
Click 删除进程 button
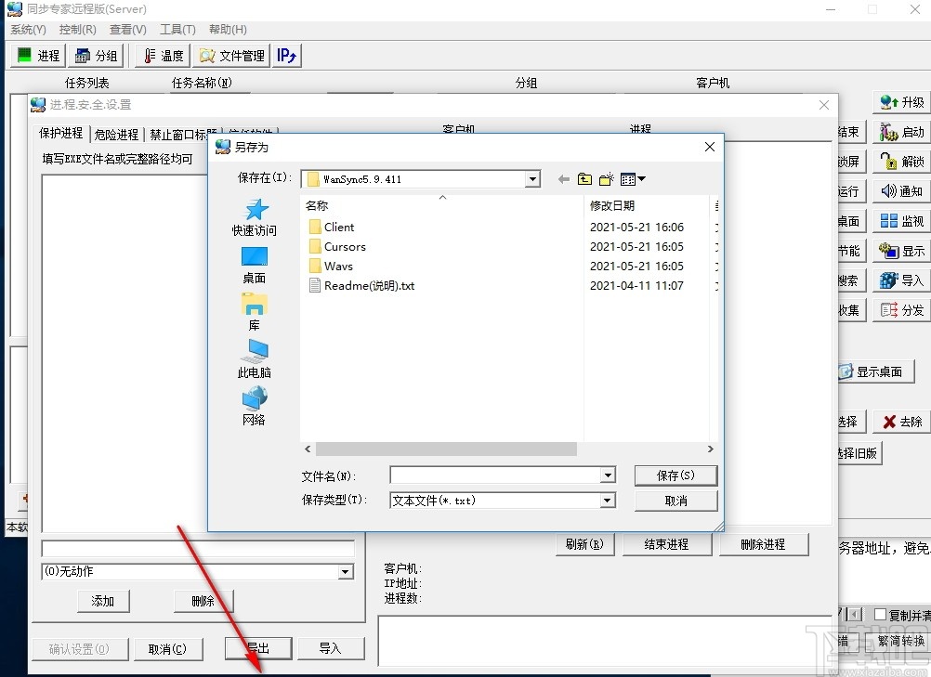(x=764, y=544)
